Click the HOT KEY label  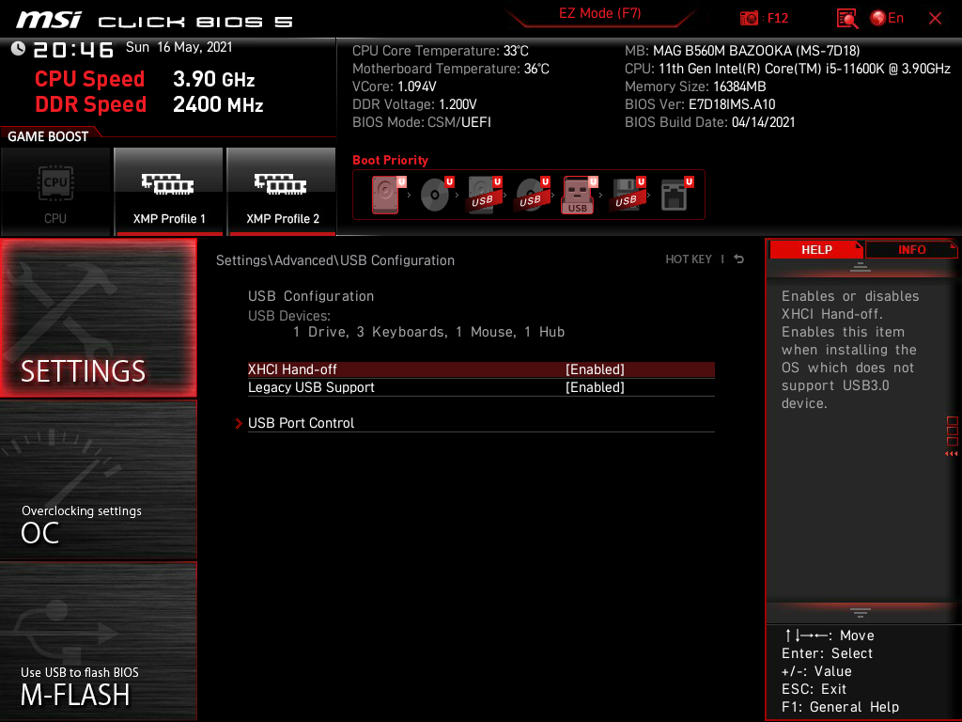[689, 259]
